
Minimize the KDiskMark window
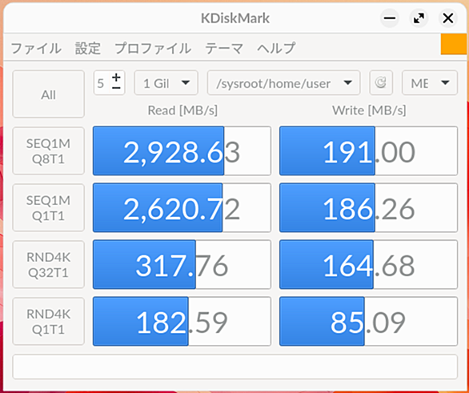click(x=390, y=18)
